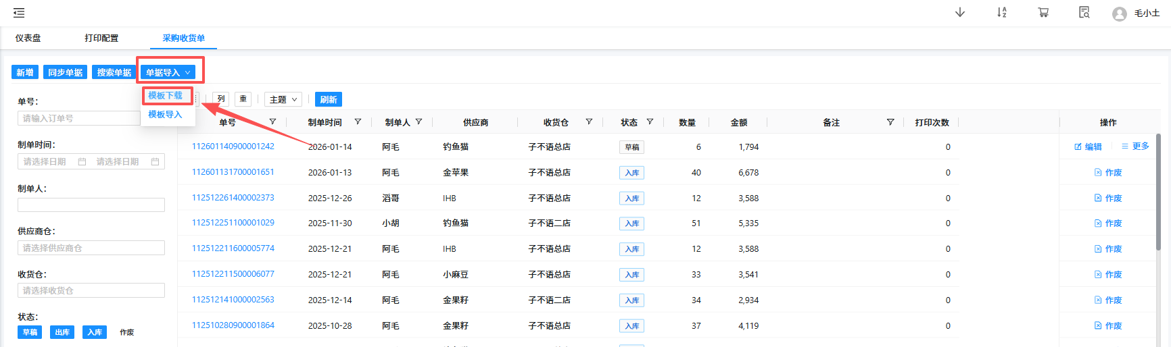
Task: Click 编辑 for order 112601140900001242
Action: [1088, 146]
